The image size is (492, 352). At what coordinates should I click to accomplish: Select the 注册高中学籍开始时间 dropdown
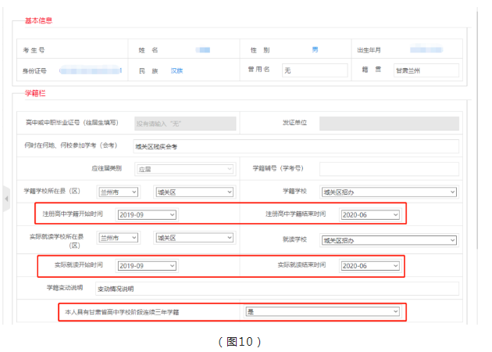(147, 214)
